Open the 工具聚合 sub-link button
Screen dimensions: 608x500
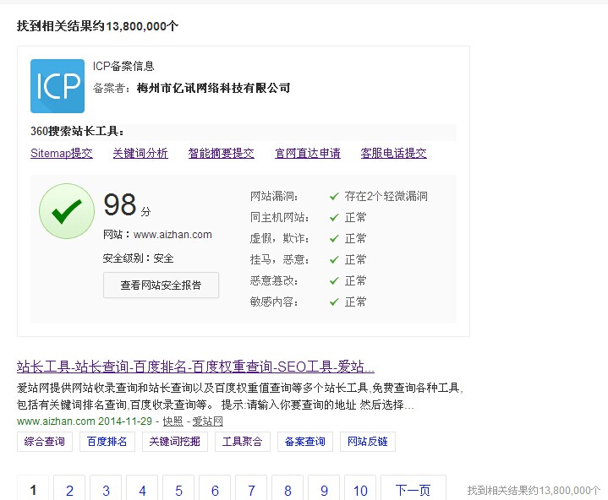pyautogui.click(x=242, y=442)
